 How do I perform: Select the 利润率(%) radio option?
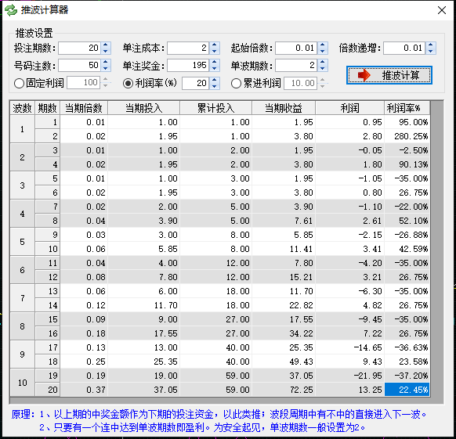point(128,84)
